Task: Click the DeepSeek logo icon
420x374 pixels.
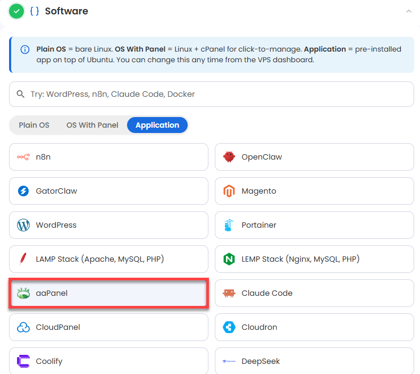Action: point(229,361)
